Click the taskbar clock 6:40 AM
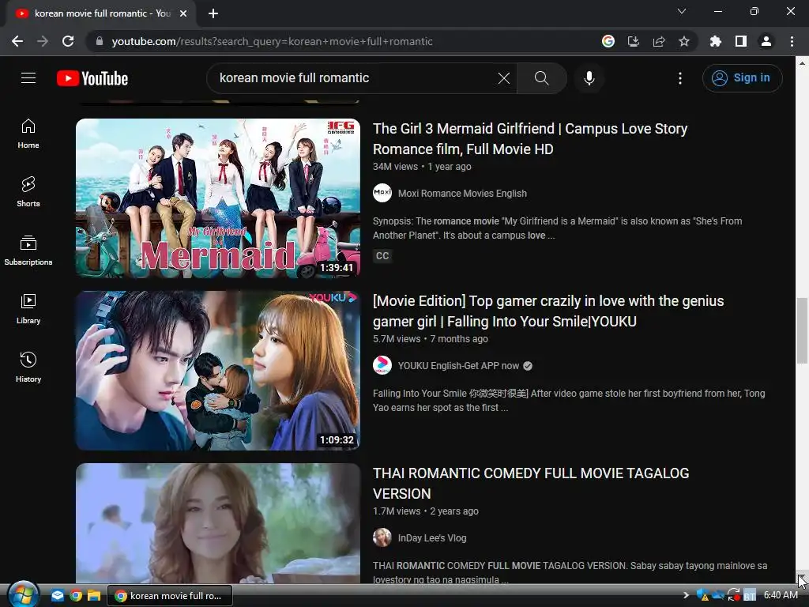This screenshot has height=607, width=809. 780,595
